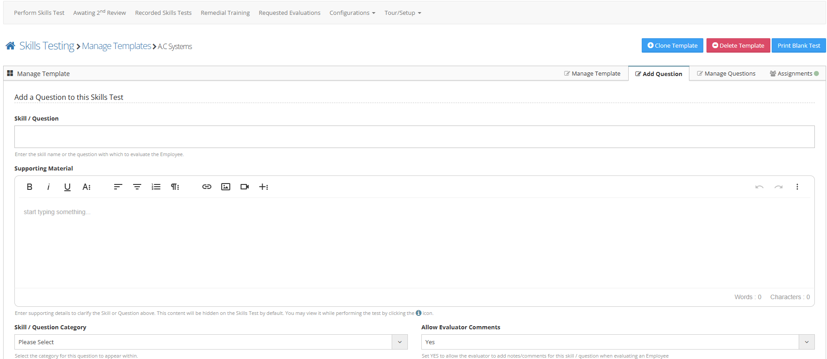Image resolution: width=827 pixels, height=359 pixels.
Task: Open the Manage Templates breadcrumb link
Action: click(116, 46)
